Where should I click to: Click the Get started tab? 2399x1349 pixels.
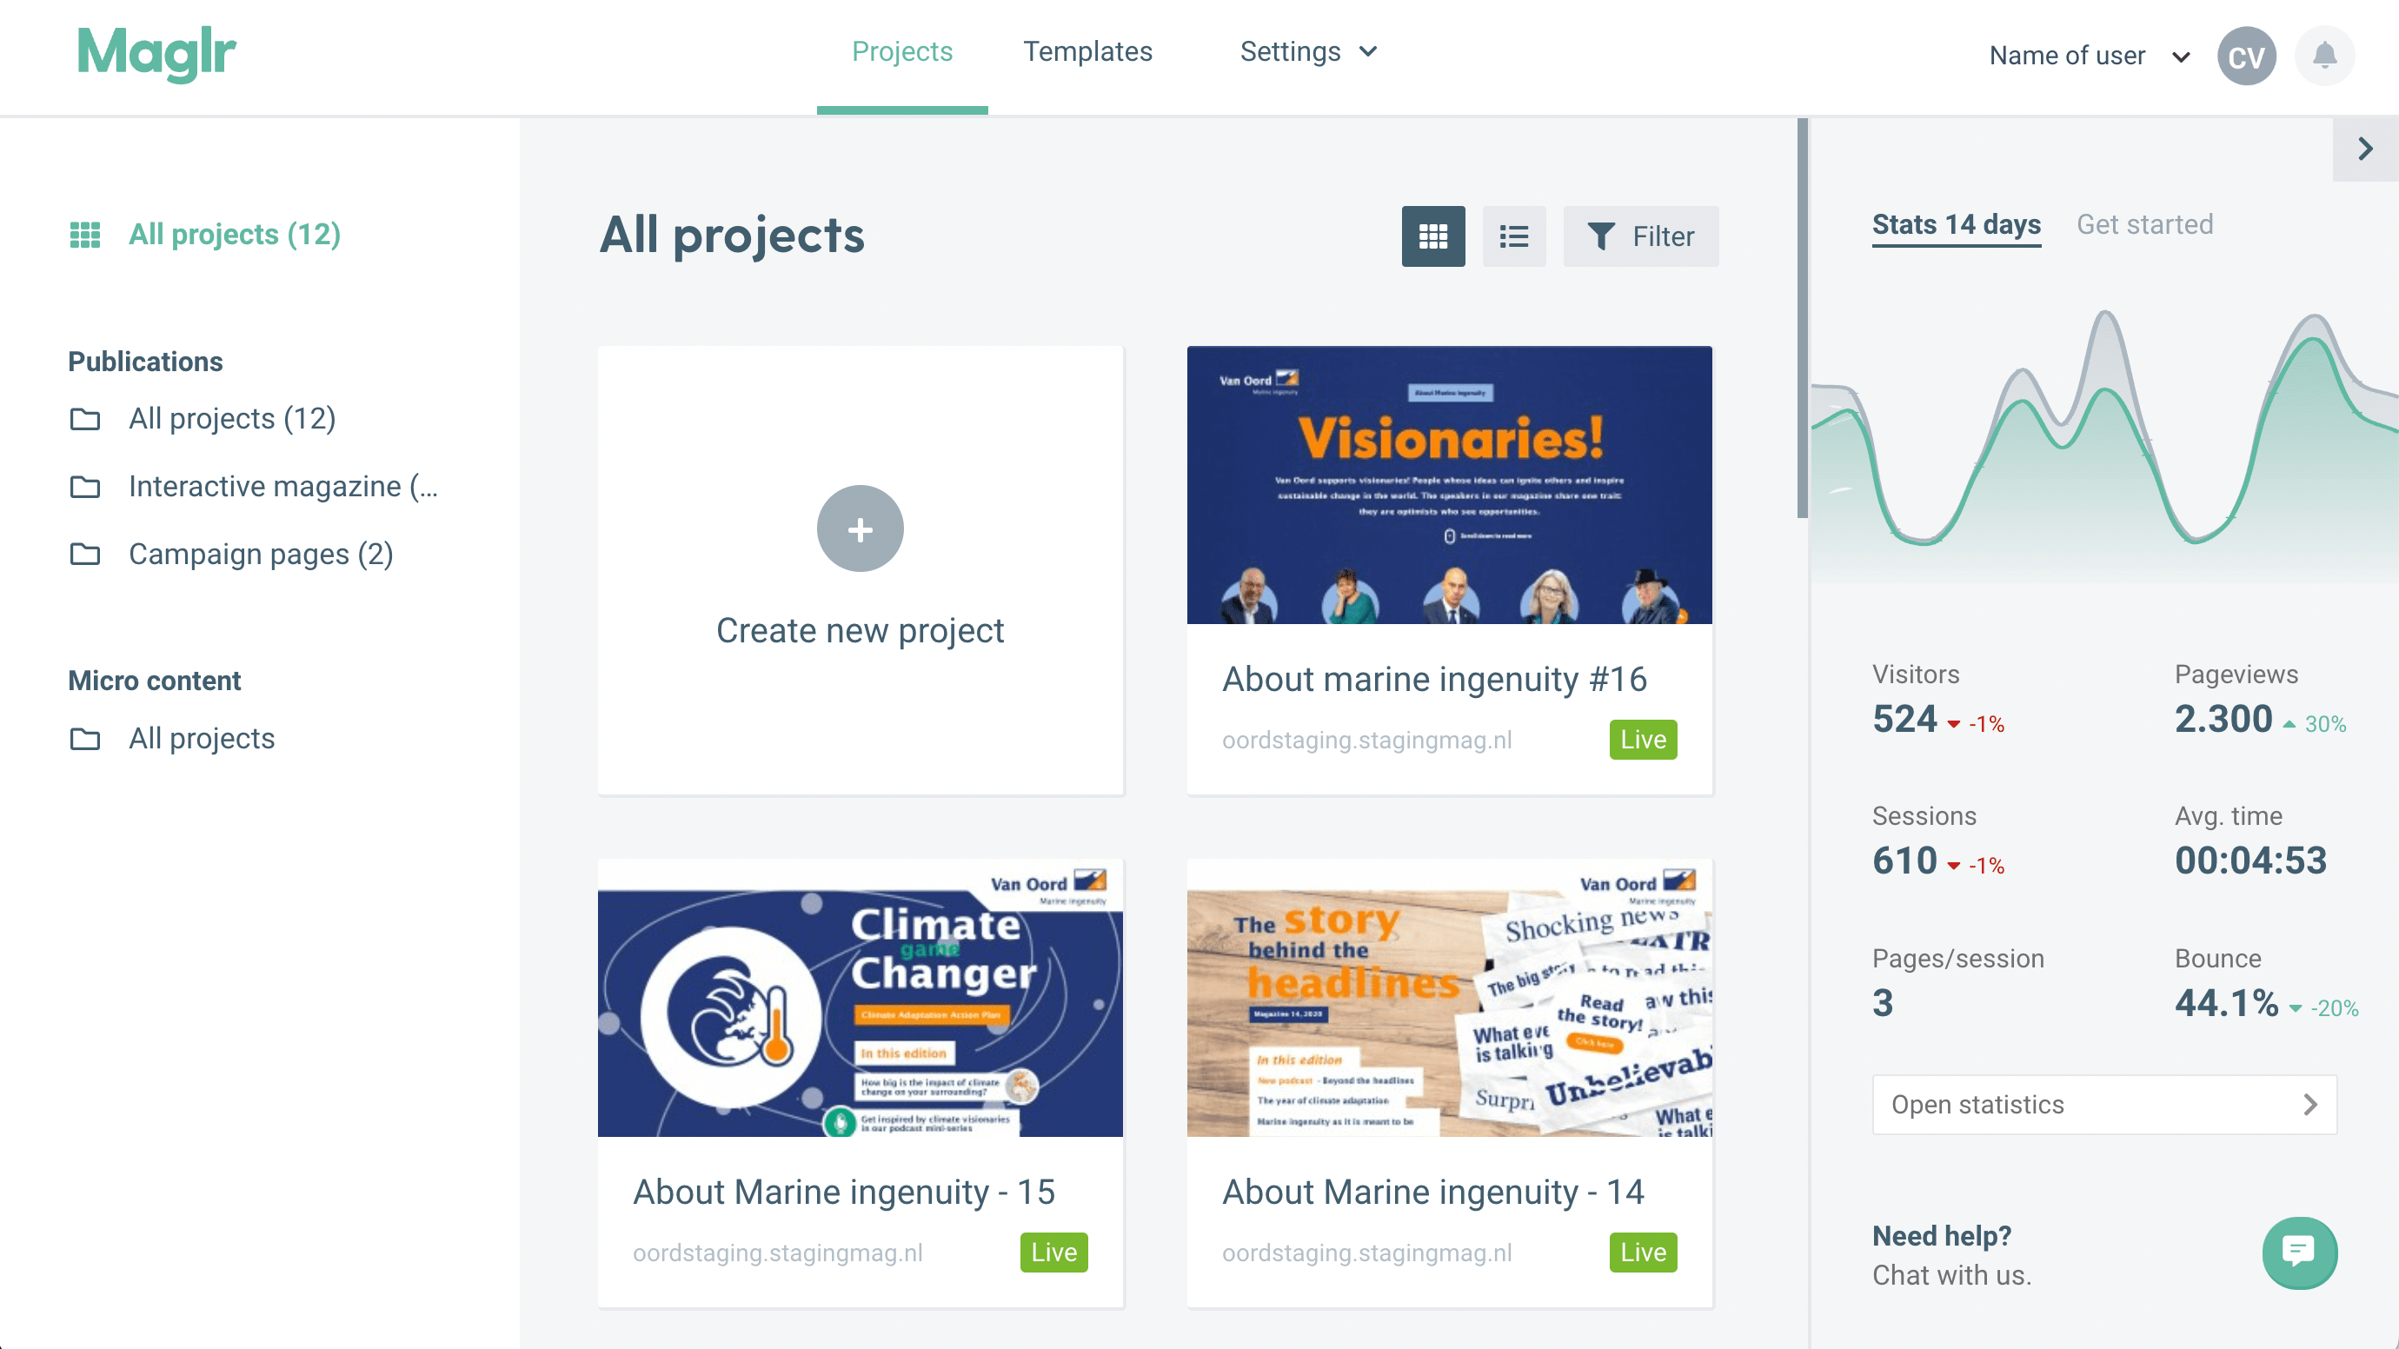2145,224
